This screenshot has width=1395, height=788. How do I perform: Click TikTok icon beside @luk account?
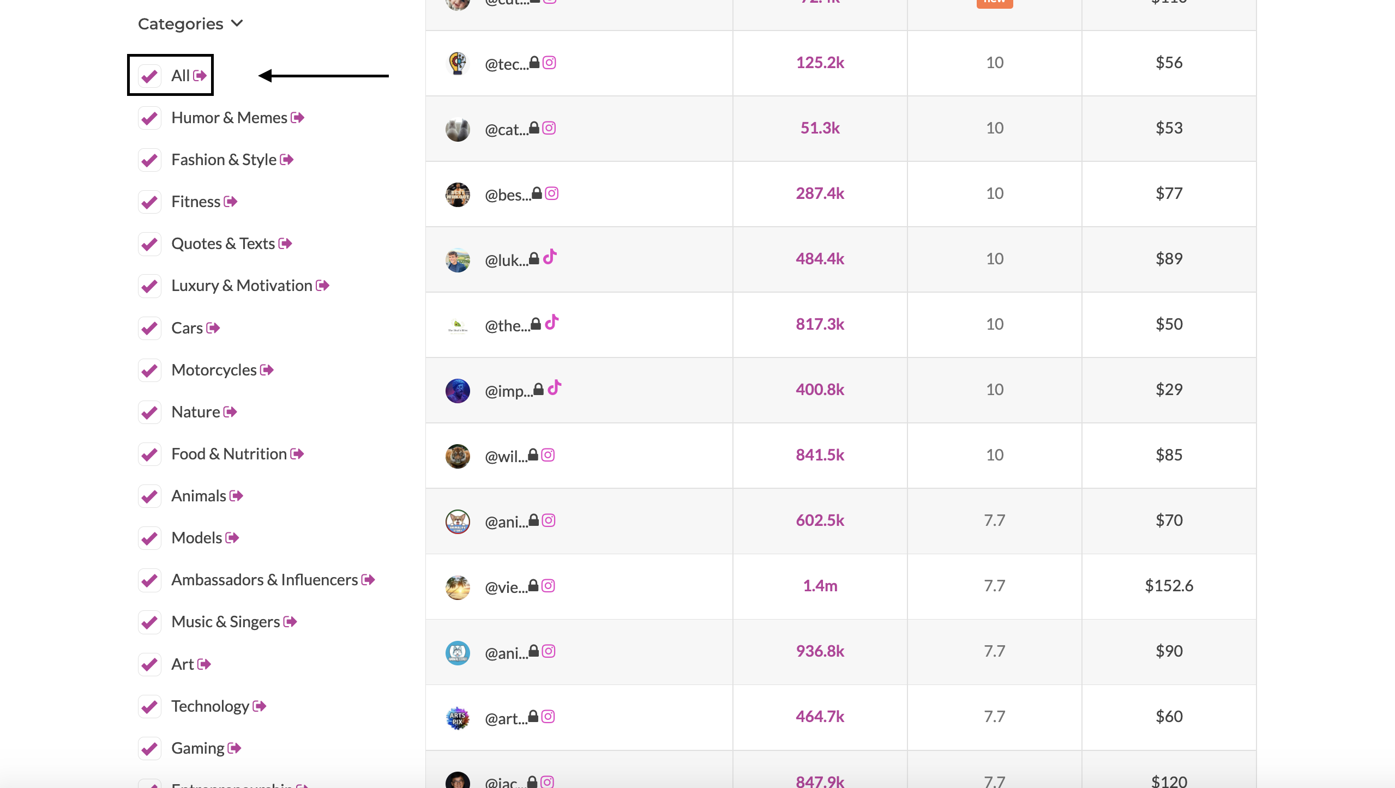coord(550,257)
